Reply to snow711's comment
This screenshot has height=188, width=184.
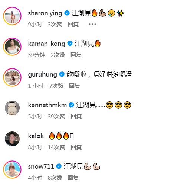[73, 178]
